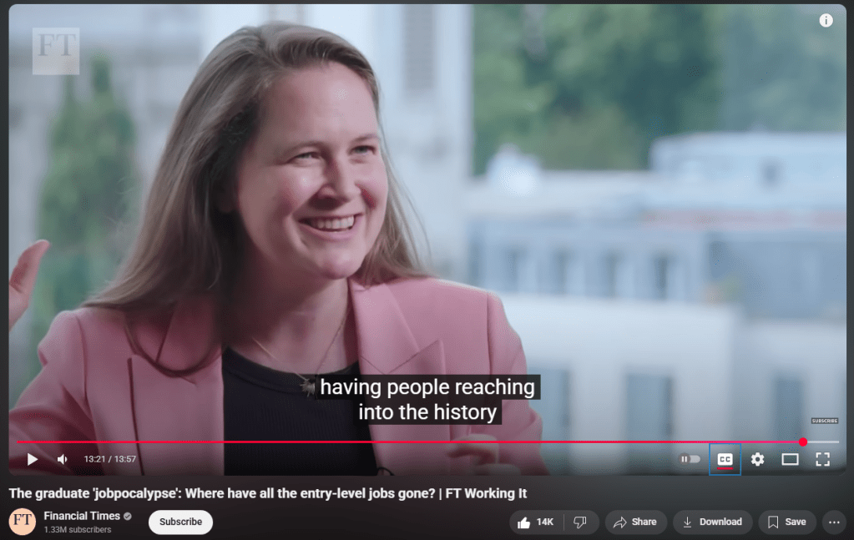This screenshot has width=854, height=540.
Task: Dislike this video
Action: pos(580,522)
